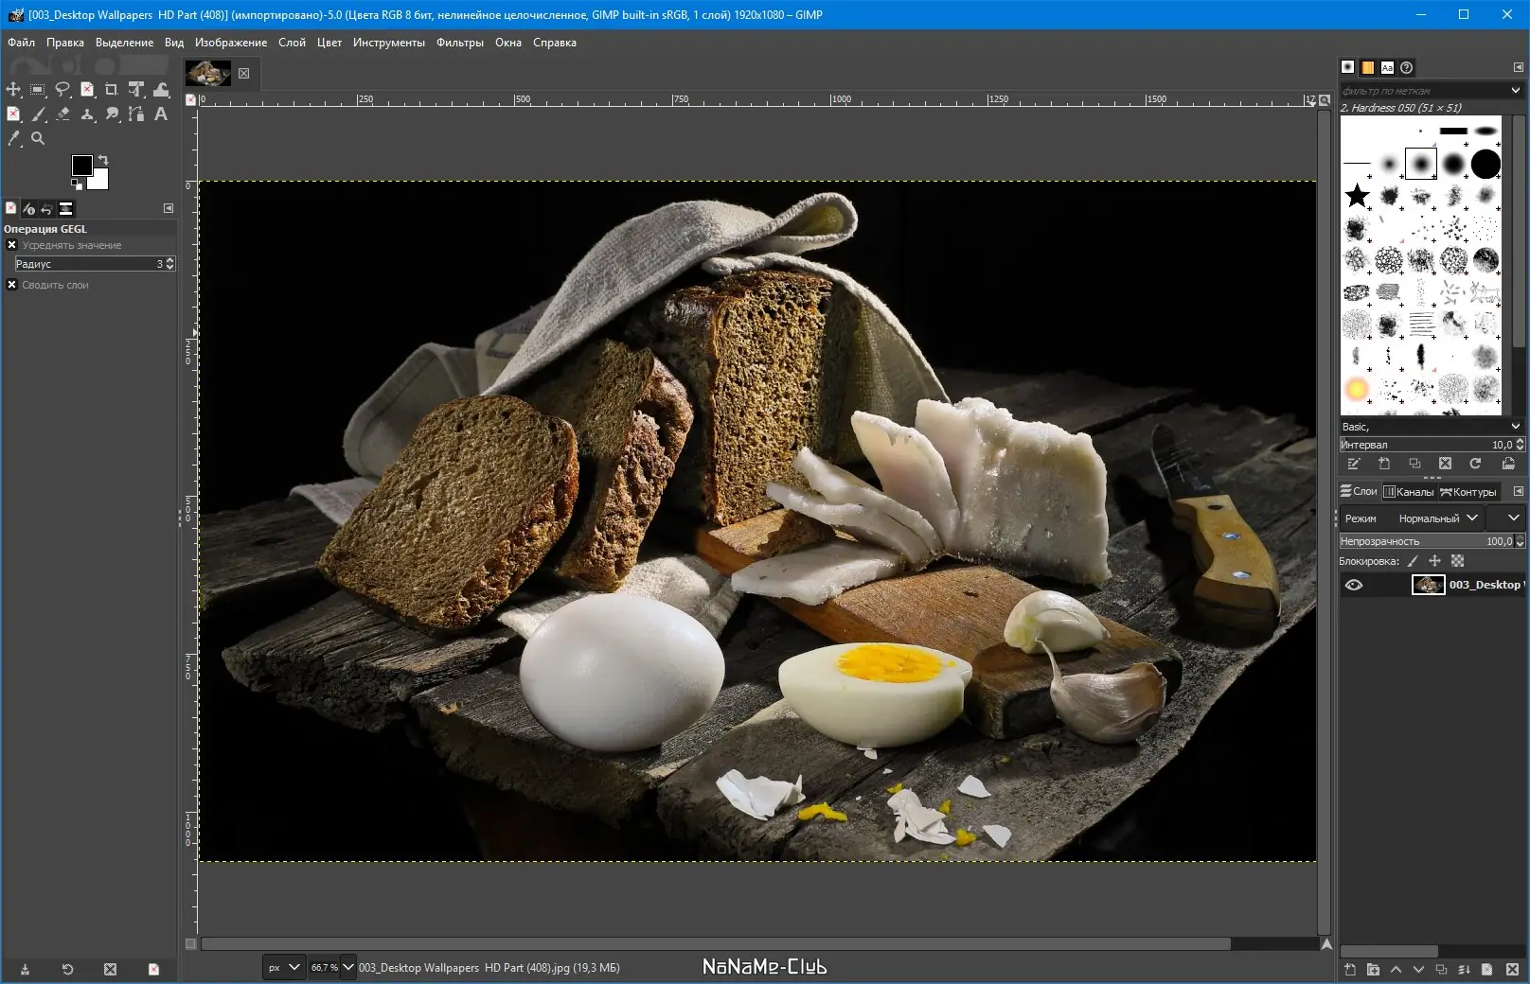The width and height of the screenshot is (1530, 984).
Task: Switch to the 'Каналы' tab
Action: tap(1408, 491)
